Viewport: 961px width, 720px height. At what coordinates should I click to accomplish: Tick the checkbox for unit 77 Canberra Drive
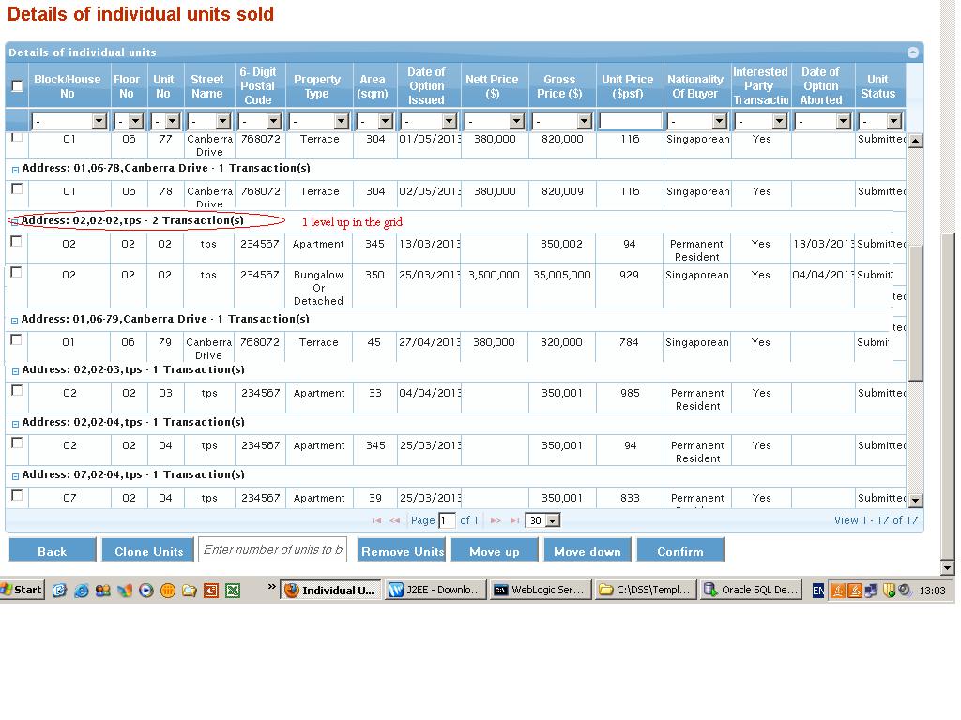[x=16, y=136]
